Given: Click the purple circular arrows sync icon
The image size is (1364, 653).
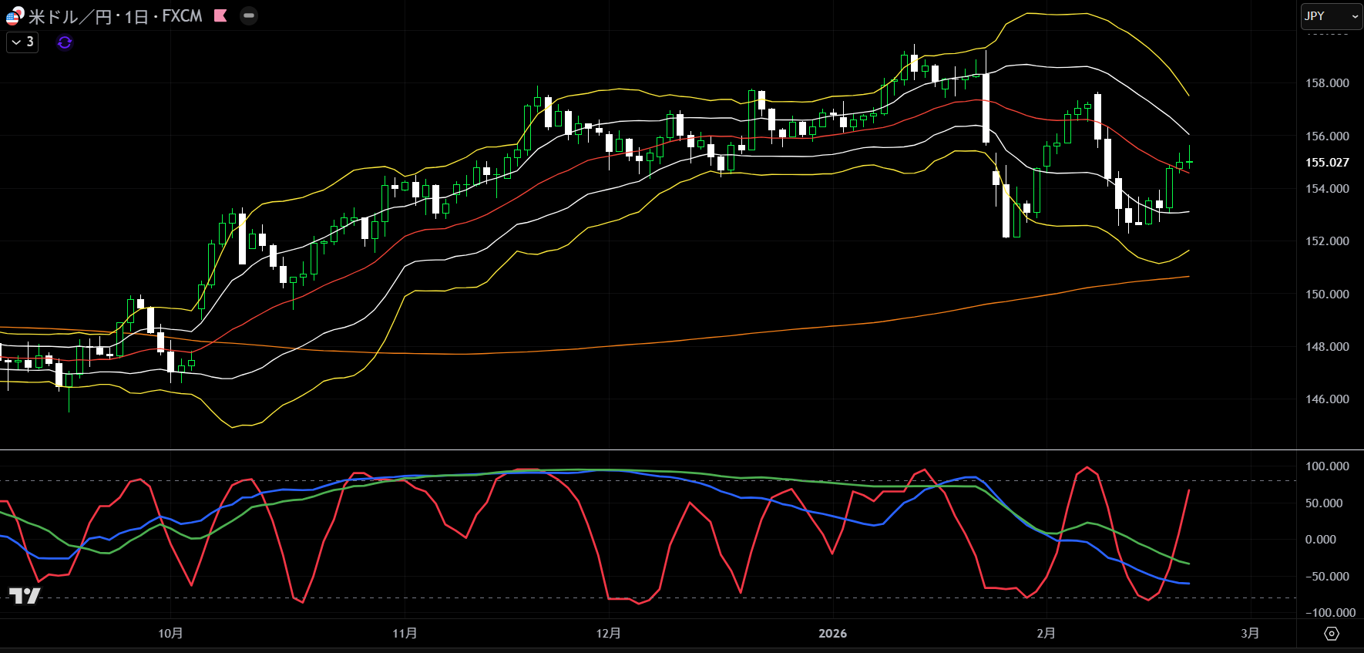Looking at the screenshot, I should tap(65, 42).
